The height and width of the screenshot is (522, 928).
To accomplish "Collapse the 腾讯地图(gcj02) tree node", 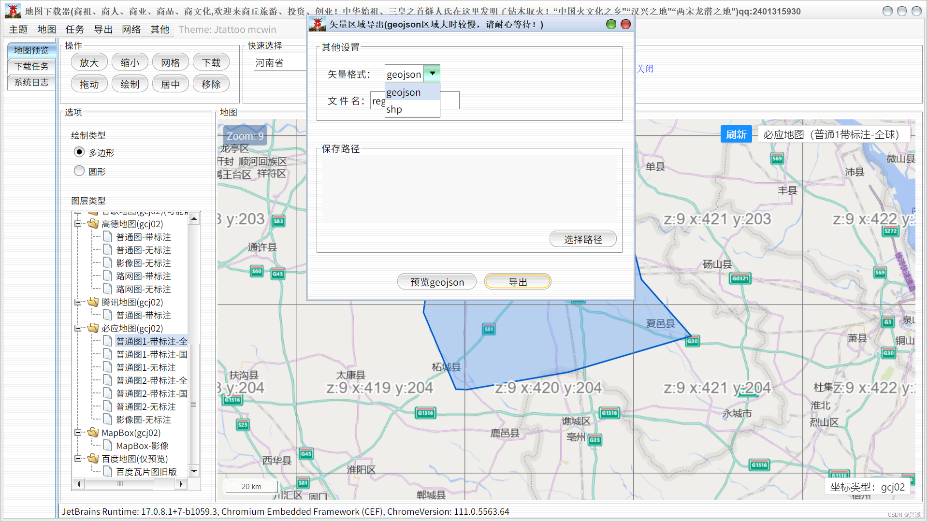I will pyautogui.click(x=78, y=302).
